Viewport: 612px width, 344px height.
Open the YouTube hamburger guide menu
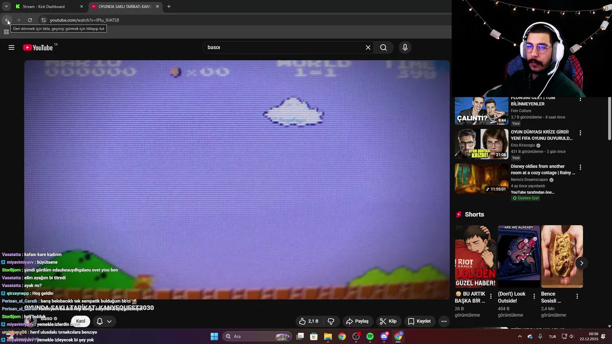point(11,47)
